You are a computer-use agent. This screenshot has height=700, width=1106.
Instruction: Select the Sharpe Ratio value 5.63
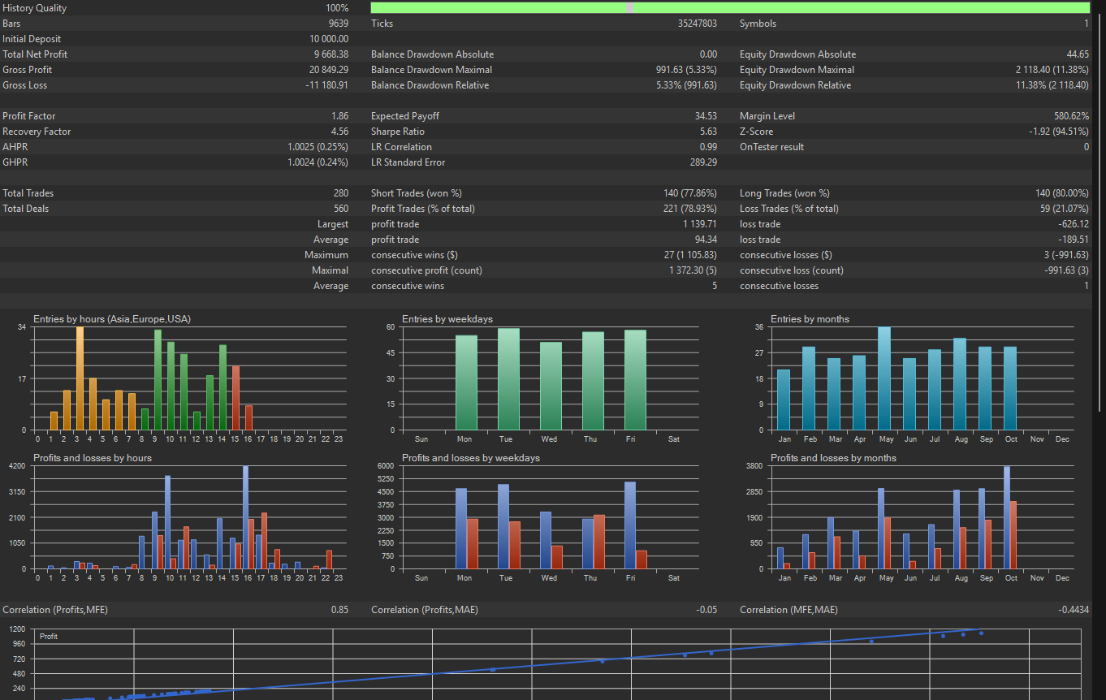pos(708,132)
